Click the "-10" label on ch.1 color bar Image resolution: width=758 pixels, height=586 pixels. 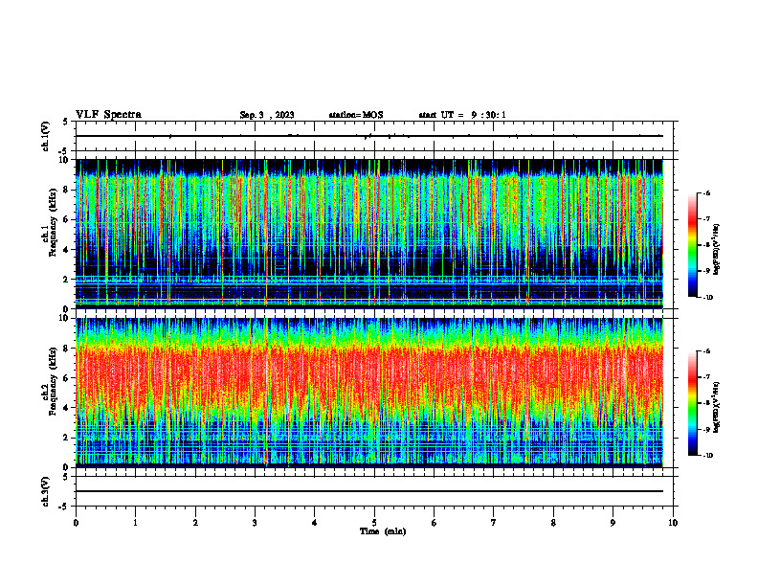tap(707, 298)
